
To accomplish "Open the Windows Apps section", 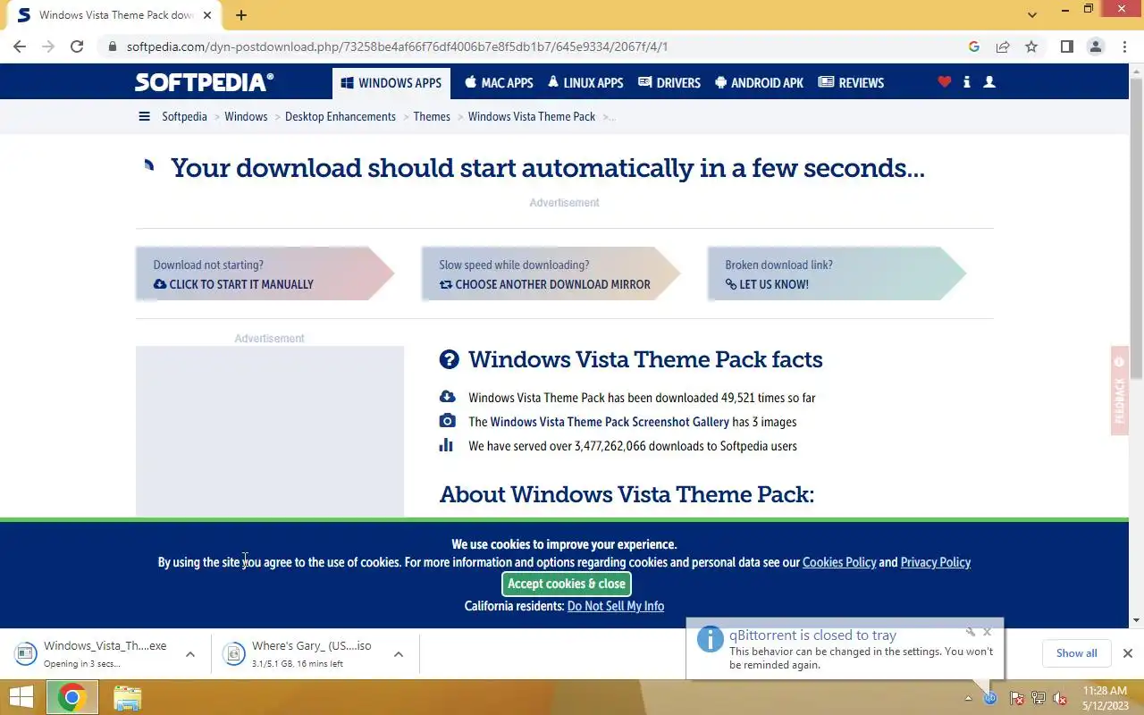I will 391,82.
